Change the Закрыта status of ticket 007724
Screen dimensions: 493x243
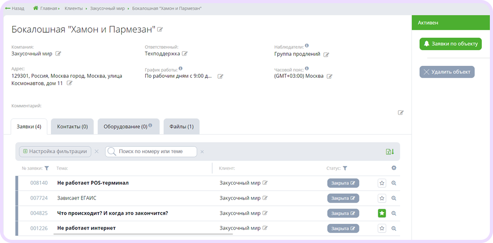coord(343,198)
